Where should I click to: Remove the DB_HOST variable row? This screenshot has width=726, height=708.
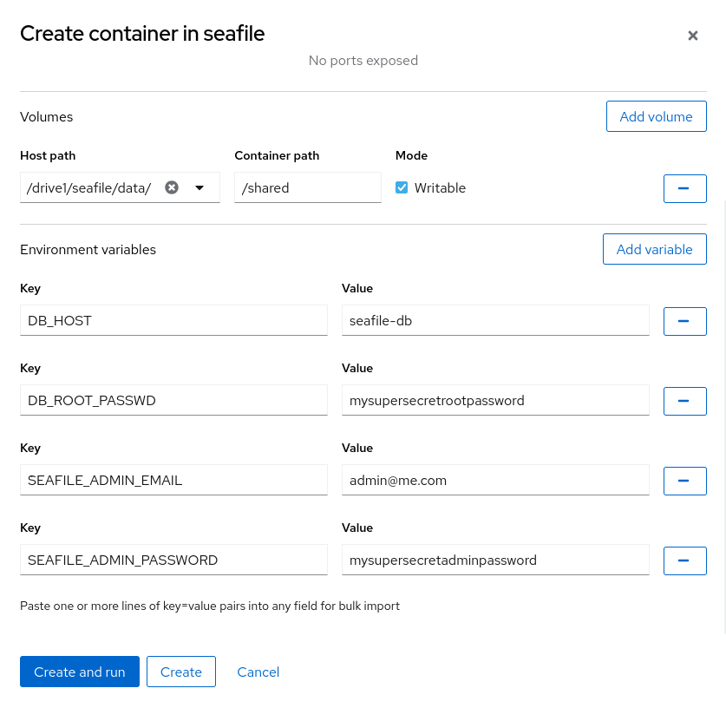click(x=684, y=321)
